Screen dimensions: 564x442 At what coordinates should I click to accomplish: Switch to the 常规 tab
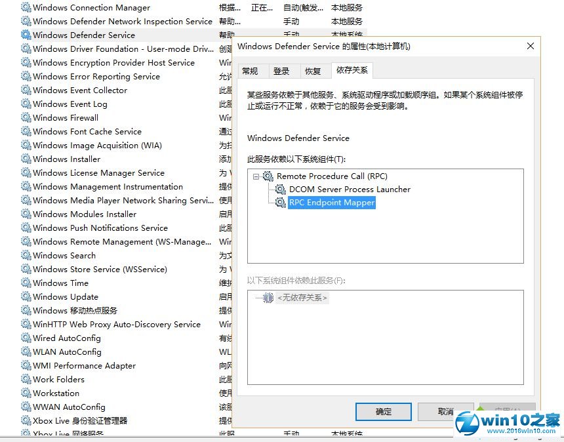(250, 71)
